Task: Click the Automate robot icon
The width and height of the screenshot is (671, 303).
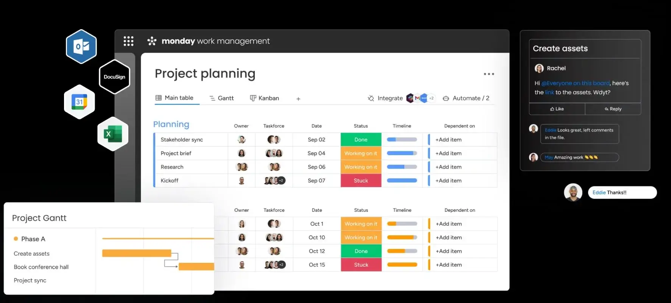Action: 446,98
